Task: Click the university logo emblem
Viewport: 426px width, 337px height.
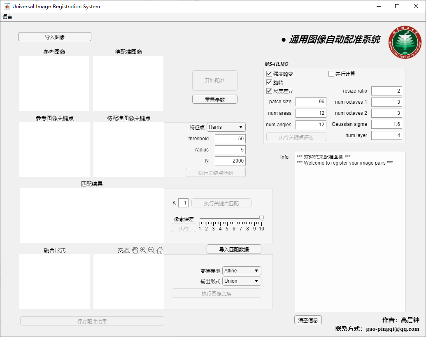Action: (405, 42)
